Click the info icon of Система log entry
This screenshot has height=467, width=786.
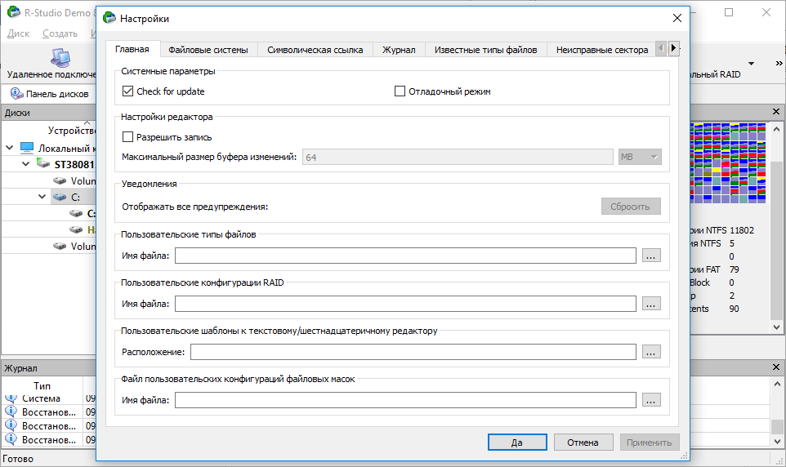pyautogui.click(x=11, y=398)
